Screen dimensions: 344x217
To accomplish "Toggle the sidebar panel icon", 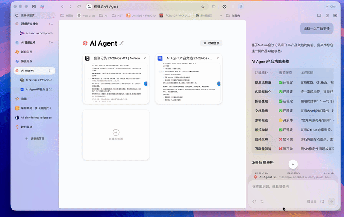I will pyautogui.click(x=34, y=6).
